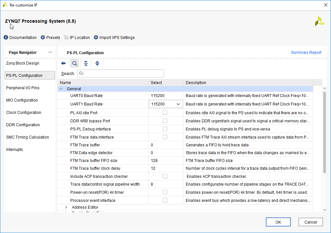Image resolution: width=331 pixels, height=233 pixels.
Task: Click the OK button
Action: (x=278, y=222)
